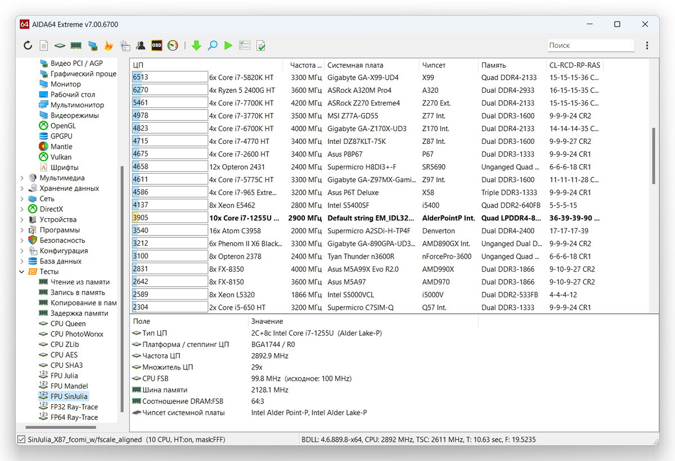Click the Тип ЦП details row
This screenshot has width=675, height=461.
point(257,333)
